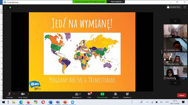Unmute the microphone in Zoom
Image resolution: width=188 pixels, height=105 pixels.
click(x=9, y=95)
